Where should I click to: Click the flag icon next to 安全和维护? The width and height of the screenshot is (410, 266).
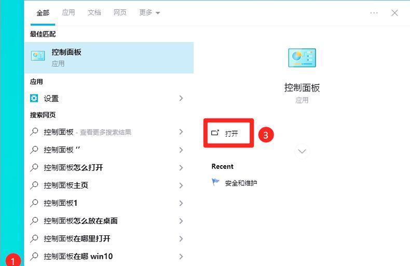click(215, 182)
